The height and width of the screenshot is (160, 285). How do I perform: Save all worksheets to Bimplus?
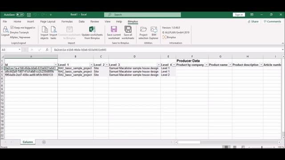[128, 32]
